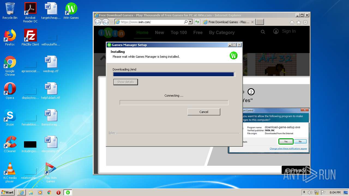349x196 pixels.
Task: Open the Privacy settings button on the page
Action: (296, 170)
